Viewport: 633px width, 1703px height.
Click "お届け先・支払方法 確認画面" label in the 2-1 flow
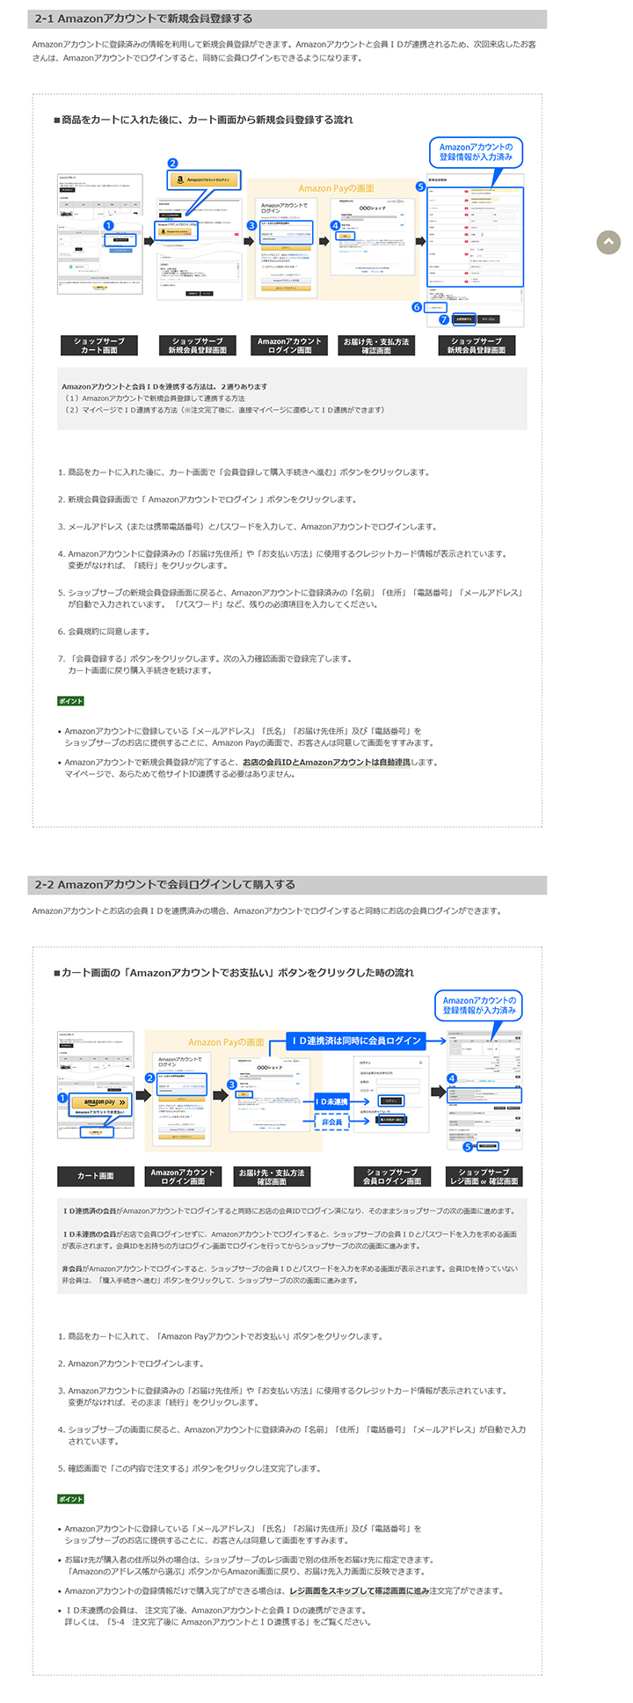tap(376, 346)
